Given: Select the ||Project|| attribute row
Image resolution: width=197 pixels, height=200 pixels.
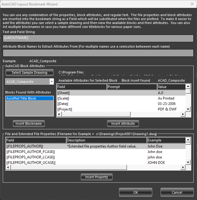Looking at the screenshot, I should [x=121, y=109].
